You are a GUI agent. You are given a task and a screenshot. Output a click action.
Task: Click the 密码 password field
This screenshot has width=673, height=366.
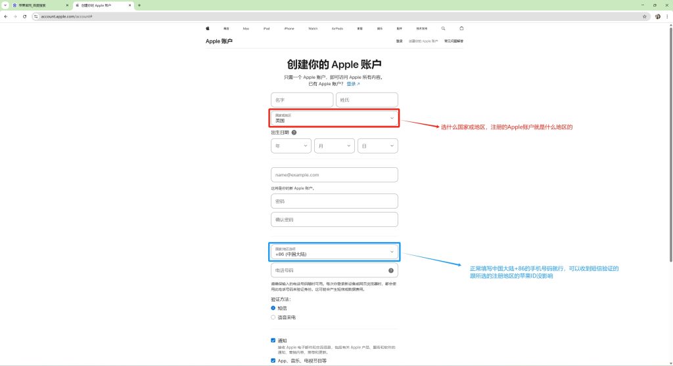335,201
